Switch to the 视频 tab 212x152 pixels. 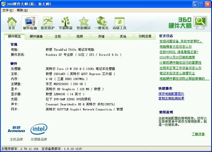click(79, 37)
